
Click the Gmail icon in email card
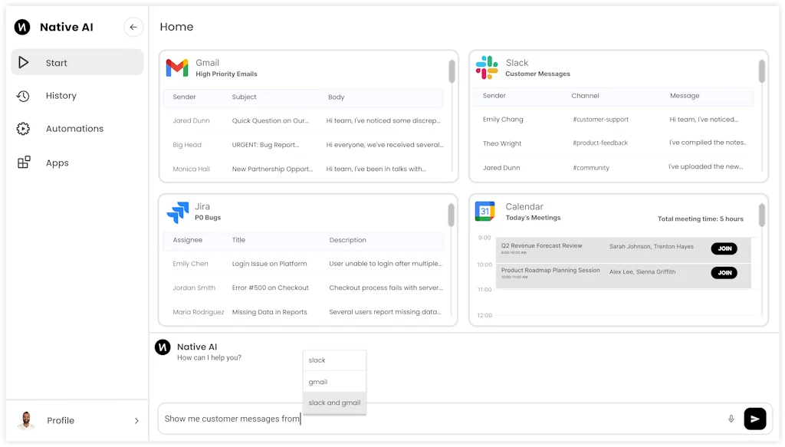pyautogui.click(x=177, y=68)
